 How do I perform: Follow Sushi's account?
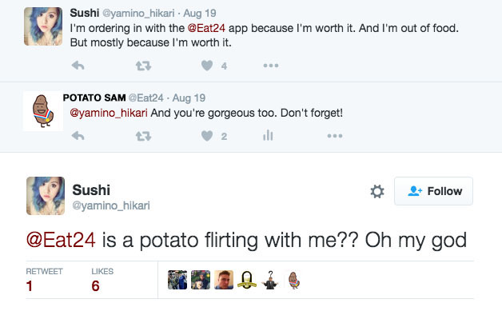pos(433,191)
